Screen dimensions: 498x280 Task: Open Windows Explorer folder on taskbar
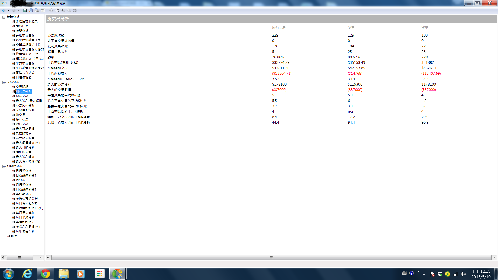(x=64, y=274)
